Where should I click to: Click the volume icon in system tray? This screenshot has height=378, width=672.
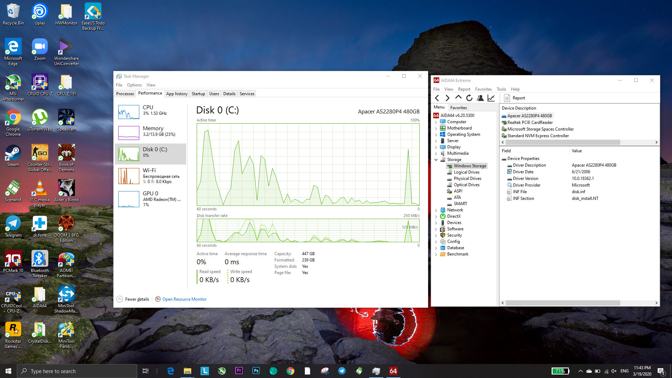(614, 371)
